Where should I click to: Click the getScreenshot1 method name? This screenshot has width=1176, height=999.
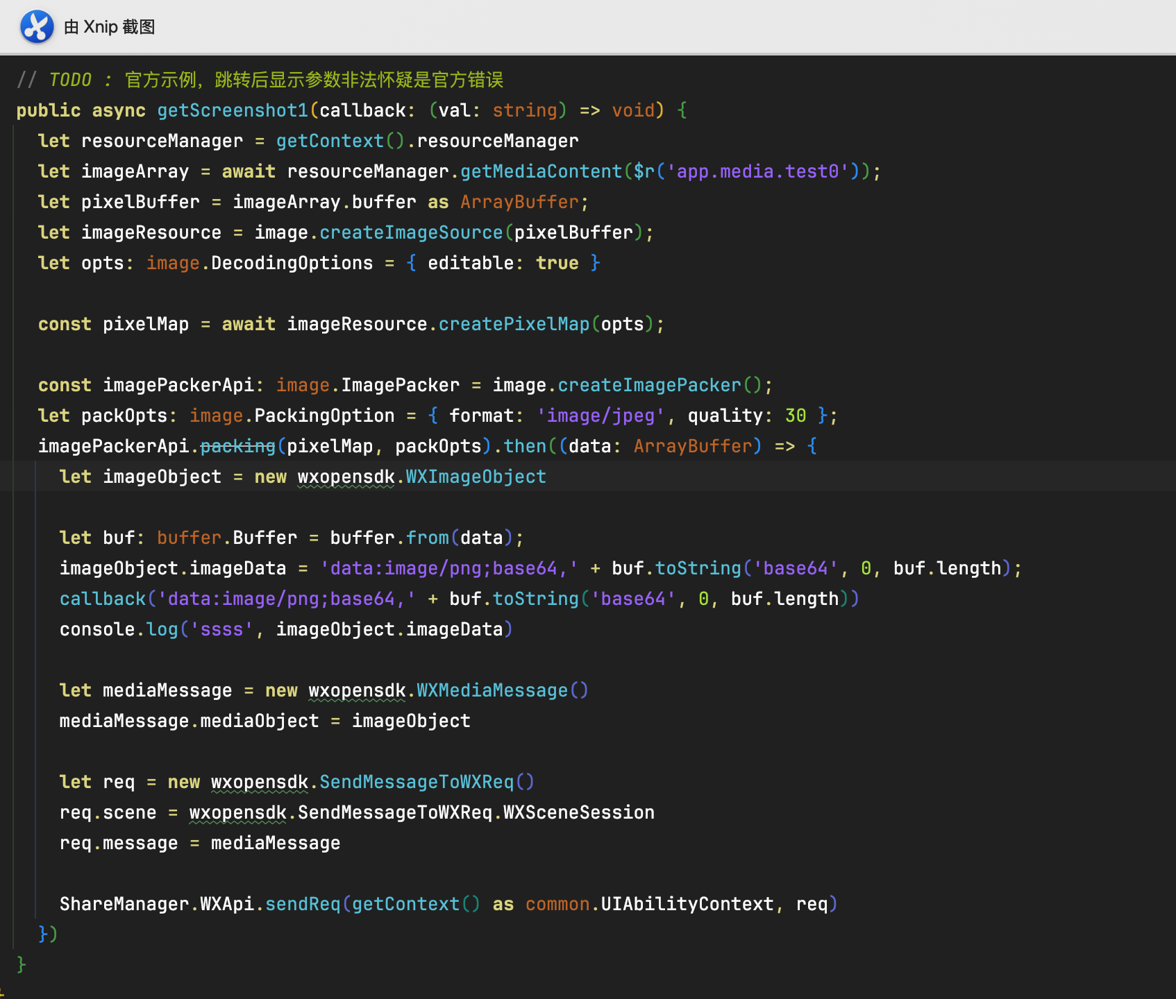(233, 110)
